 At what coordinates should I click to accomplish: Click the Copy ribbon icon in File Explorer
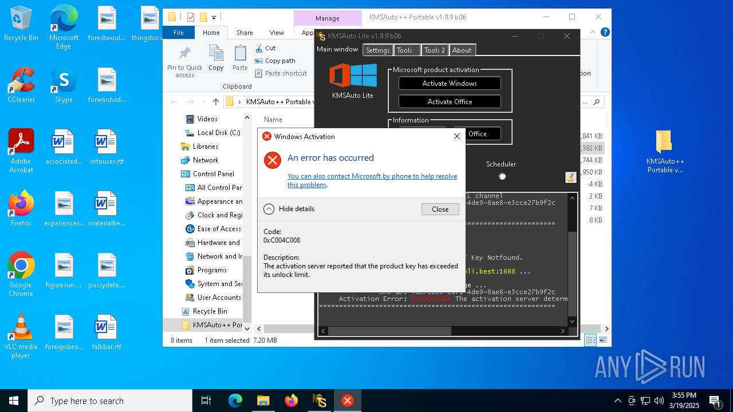(x=216, y=53)
